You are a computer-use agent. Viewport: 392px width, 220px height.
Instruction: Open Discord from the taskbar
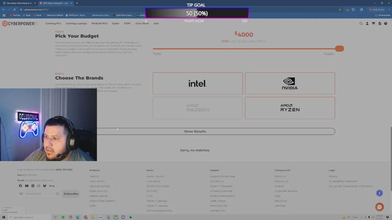[x=123, y=217]
